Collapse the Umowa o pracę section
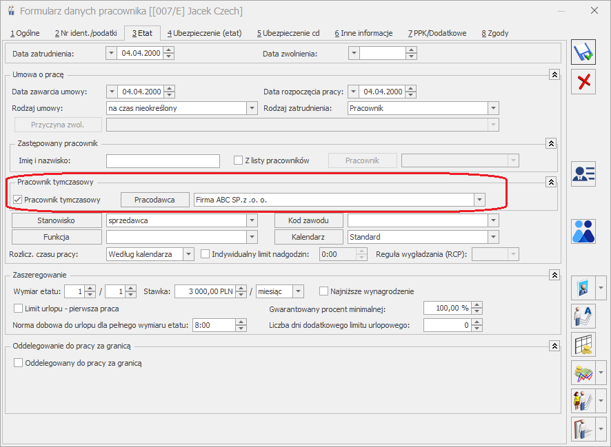 554,74
